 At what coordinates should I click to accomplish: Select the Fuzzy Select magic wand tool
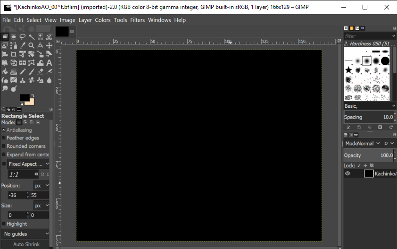31,37
